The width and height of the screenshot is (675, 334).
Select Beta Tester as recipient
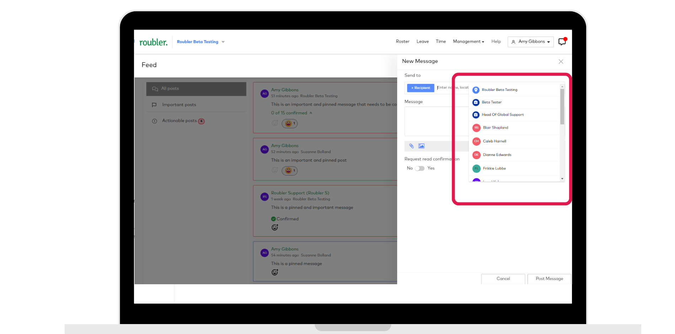pos(514,102)
